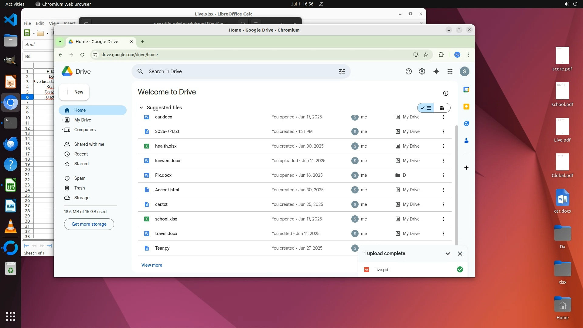583x328 pixels.
Task: Minimize the upload complete panel
Action: coord(448,254)
